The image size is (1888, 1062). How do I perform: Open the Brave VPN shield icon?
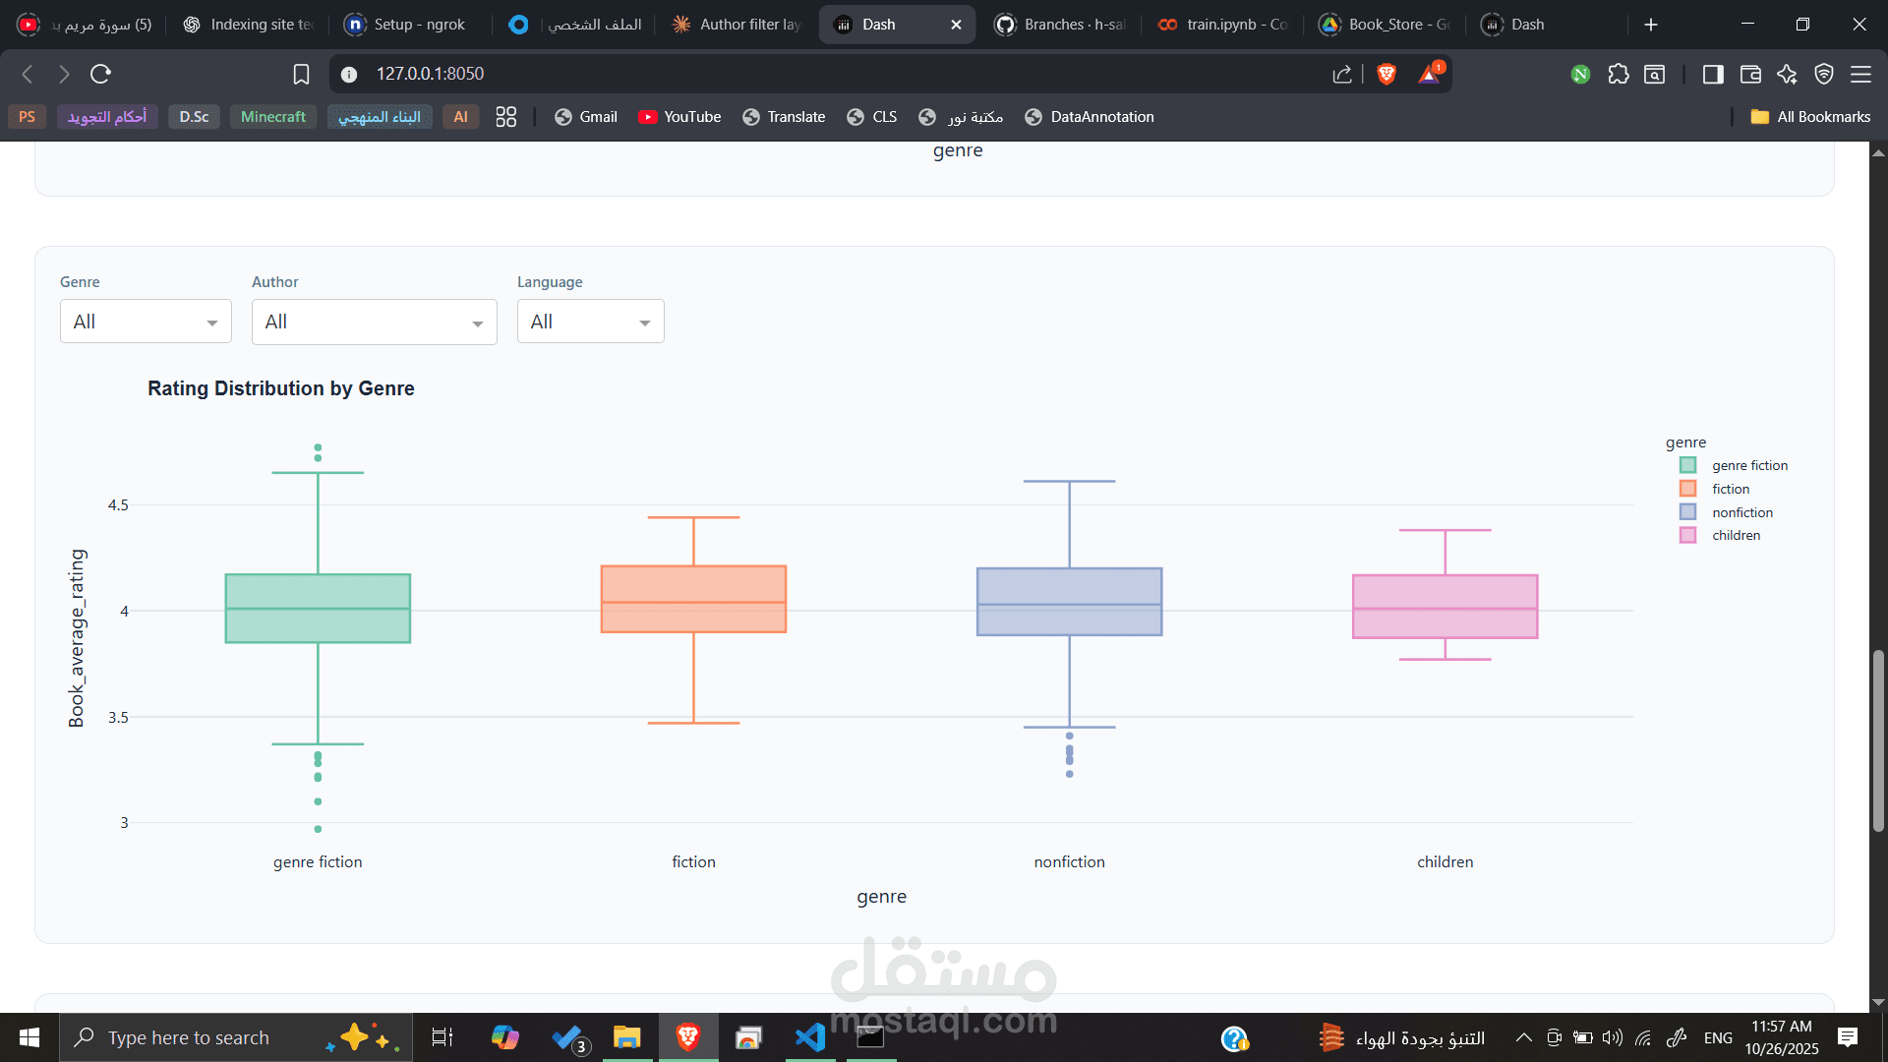pos(1824,74)
